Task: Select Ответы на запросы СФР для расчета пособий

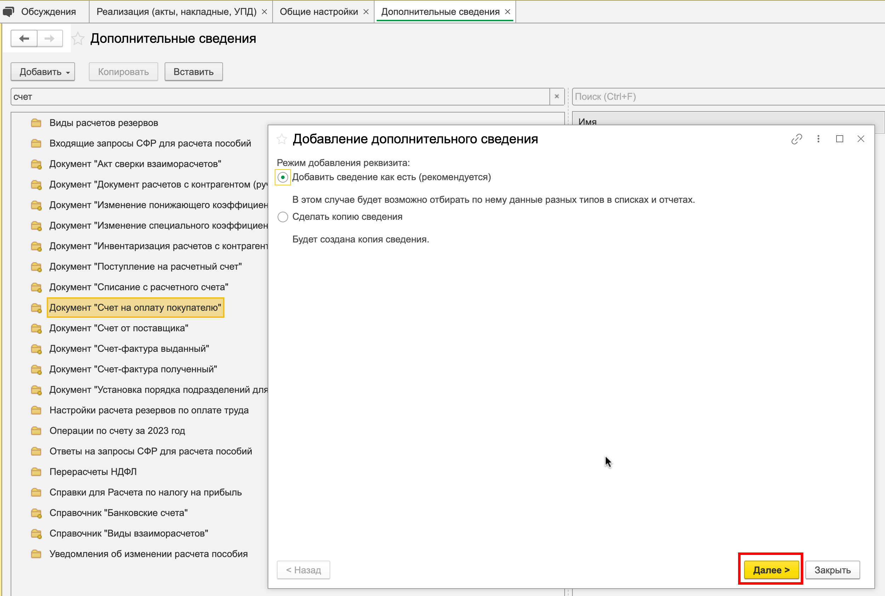Action: point(150,451)
